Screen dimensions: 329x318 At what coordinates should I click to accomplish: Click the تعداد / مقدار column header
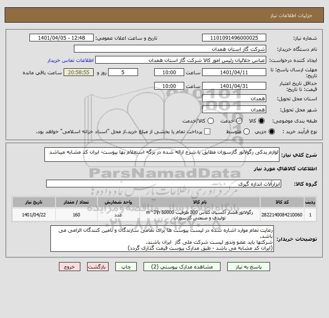(x=76, y=202)
